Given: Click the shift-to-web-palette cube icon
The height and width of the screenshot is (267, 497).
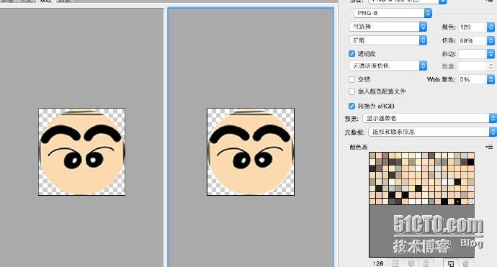Looking at the screenshot, I should tap(411, 263).
